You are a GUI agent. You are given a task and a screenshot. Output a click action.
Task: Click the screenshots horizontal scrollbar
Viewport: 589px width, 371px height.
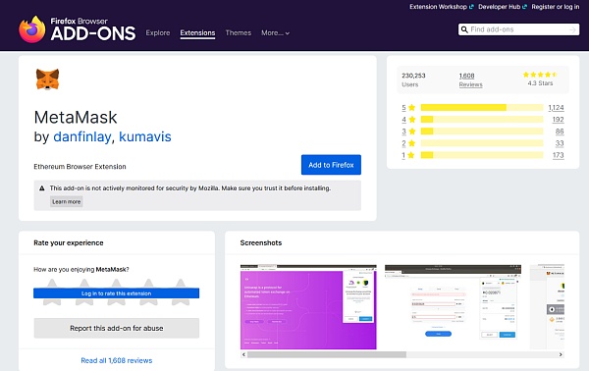click(x=327, y=354)
